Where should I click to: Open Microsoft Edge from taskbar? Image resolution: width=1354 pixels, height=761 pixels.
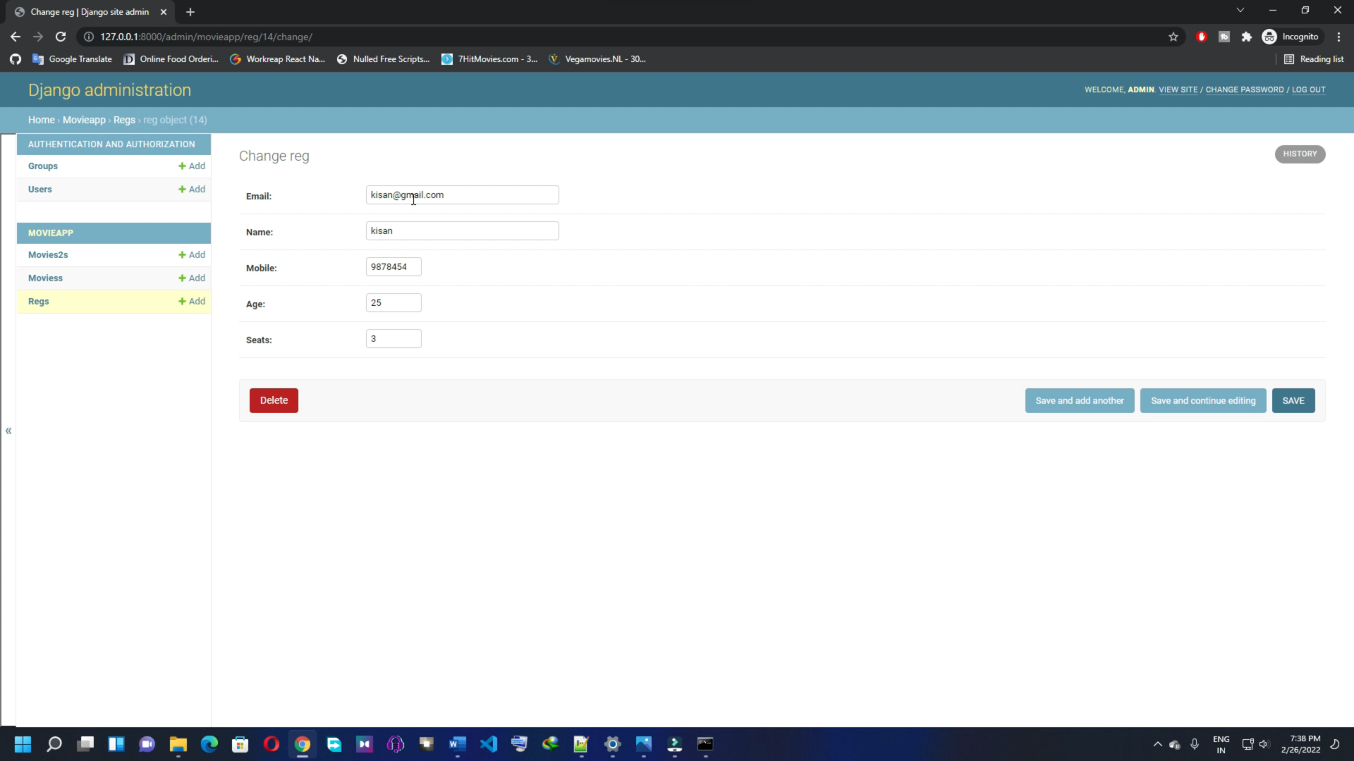(209, 744)
